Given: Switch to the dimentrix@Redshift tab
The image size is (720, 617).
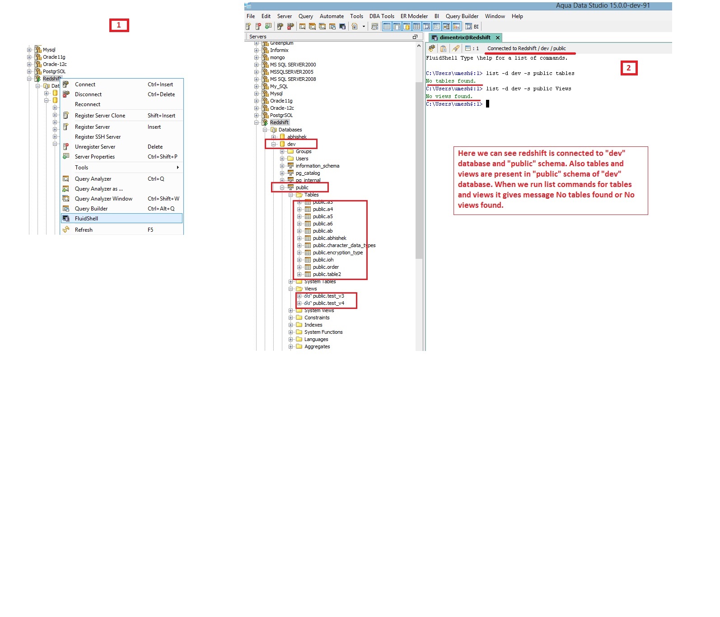Looking at the screenshot, I should click(465, 37).
